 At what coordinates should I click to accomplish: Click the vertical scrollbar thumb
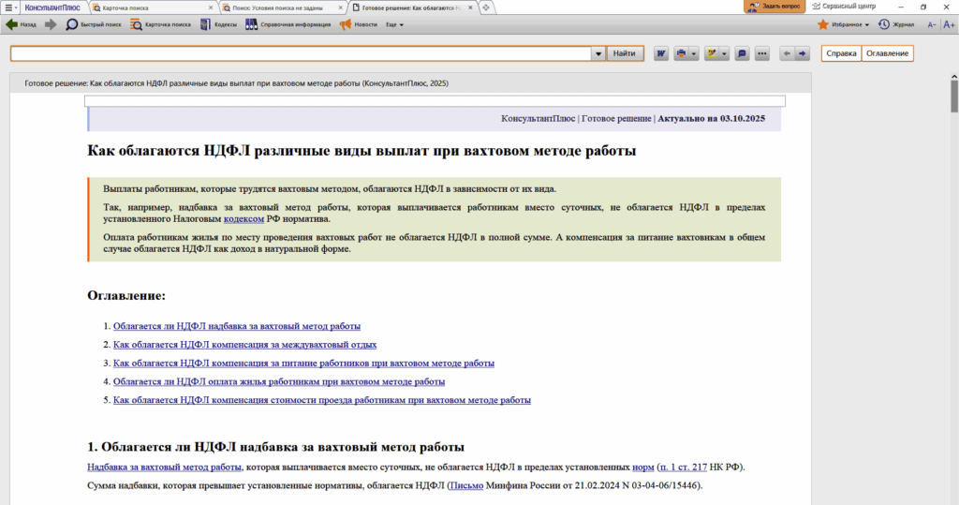953,96
